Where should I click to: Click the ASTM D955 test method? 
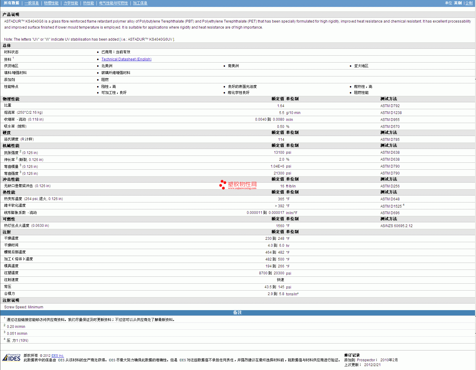tap(390, 120)
